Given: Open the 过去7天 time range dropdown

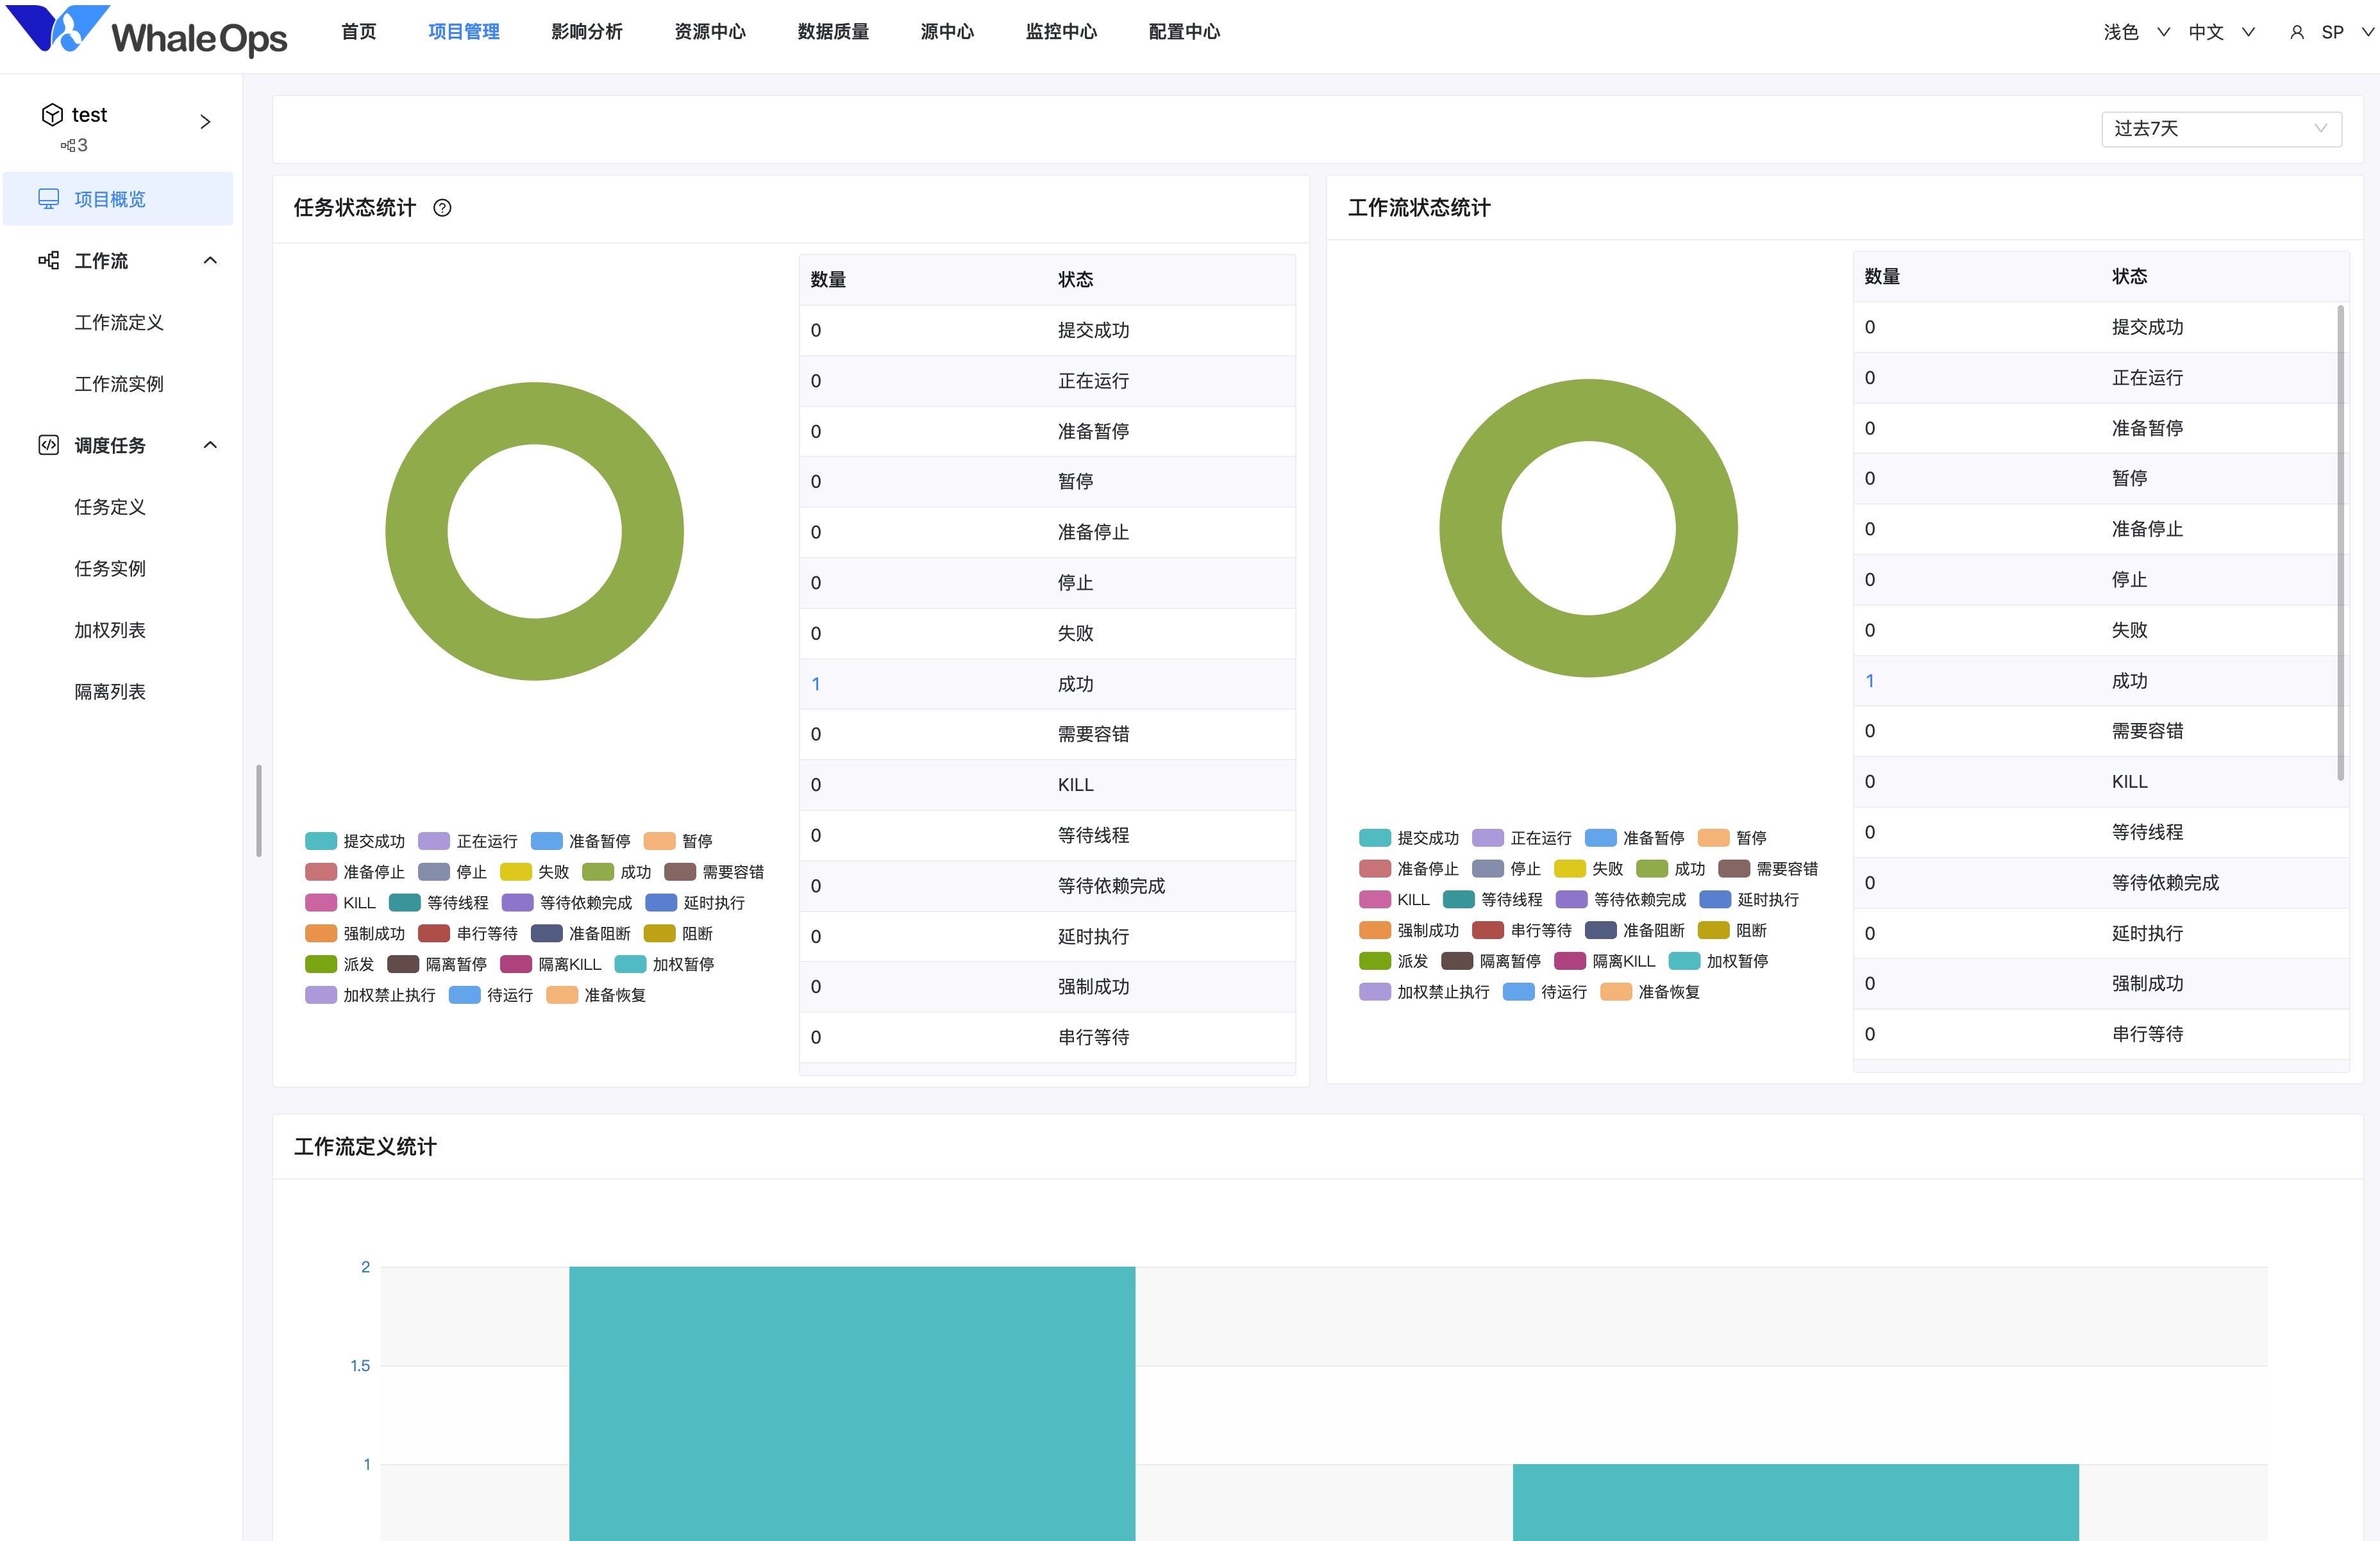Looking at the screenshot, I should (x=2220, y=129).
